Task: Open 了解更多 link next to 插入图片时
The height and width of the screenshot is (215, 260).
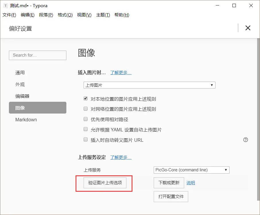Action: 121,73
